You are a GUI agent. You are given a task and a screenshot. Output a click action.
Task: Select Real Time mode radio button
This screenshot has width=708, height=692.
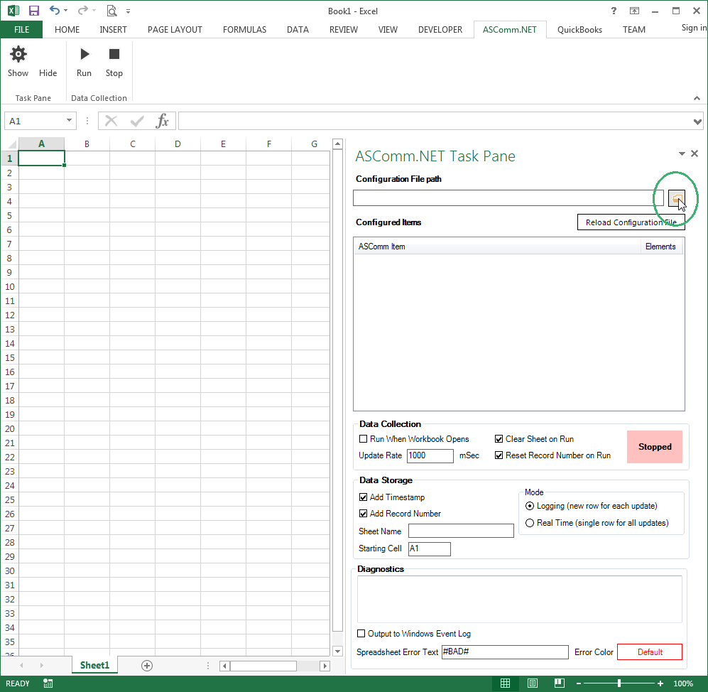click(530, 523)
